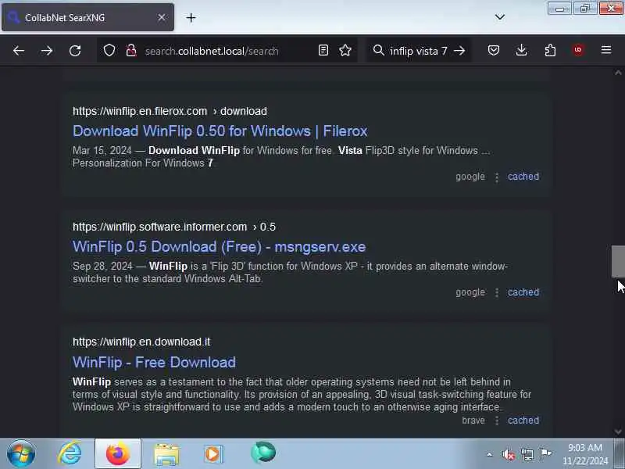Click the insecure connection lock icon
Viewport: 625px width, 469px height.
click(x=131, y=51)
